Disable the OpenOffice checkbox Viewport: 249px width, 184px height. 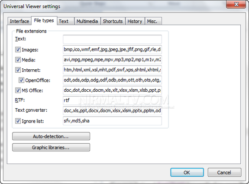22,80
